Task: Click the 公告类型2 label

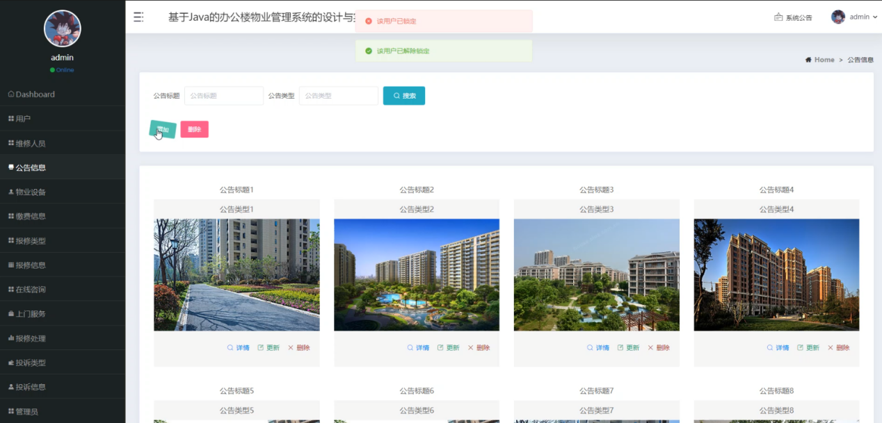Action: coord(417,209)
